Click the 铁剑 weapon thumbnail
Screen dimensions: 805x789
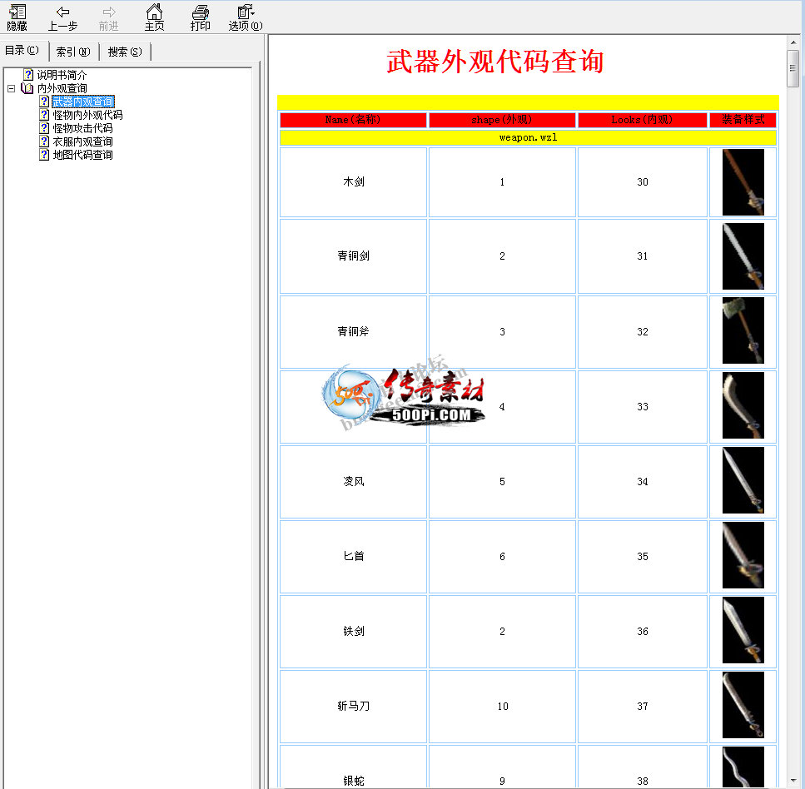(x=743, y=630)
